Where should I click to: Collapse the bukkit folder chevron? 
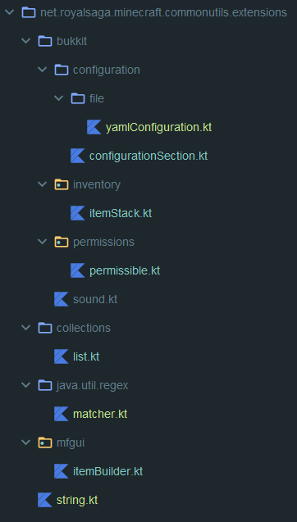[25, 41]
